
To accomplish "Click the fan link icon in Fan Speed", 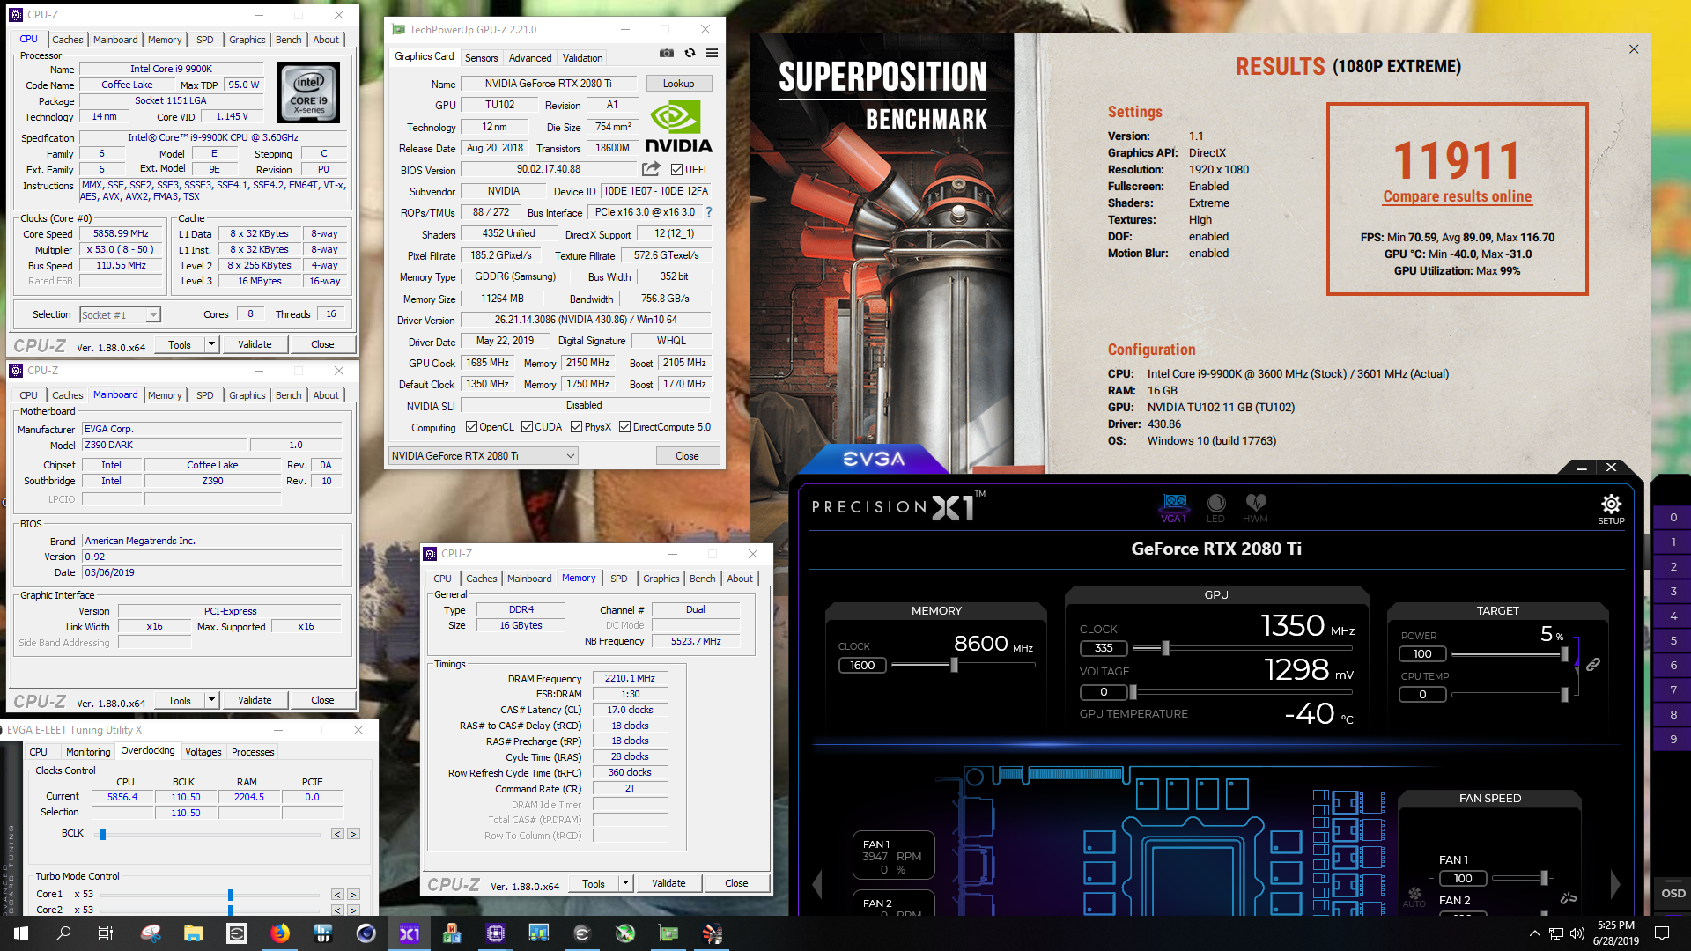I will [1569, 898].
